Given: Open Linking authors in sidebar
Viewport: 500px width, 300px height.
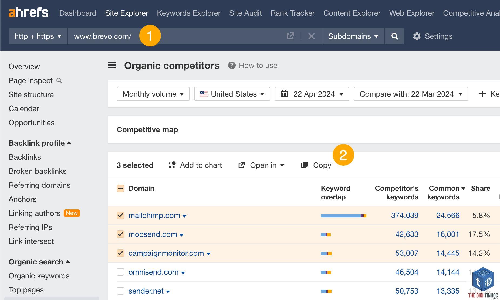Looking at the screenshot, I should click(x=35, y=213).
